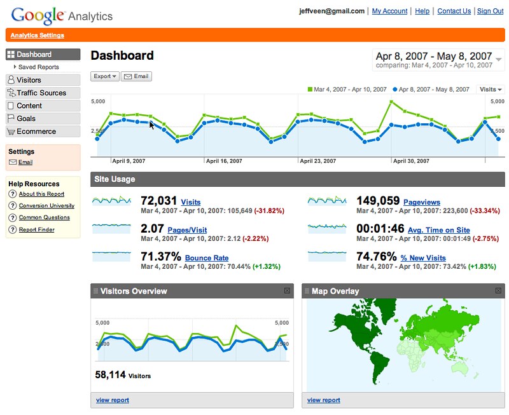Open the Visits metric dropdown on the chart
The width and height of the screenshot is (509, 415).
(x=489, y=90)
